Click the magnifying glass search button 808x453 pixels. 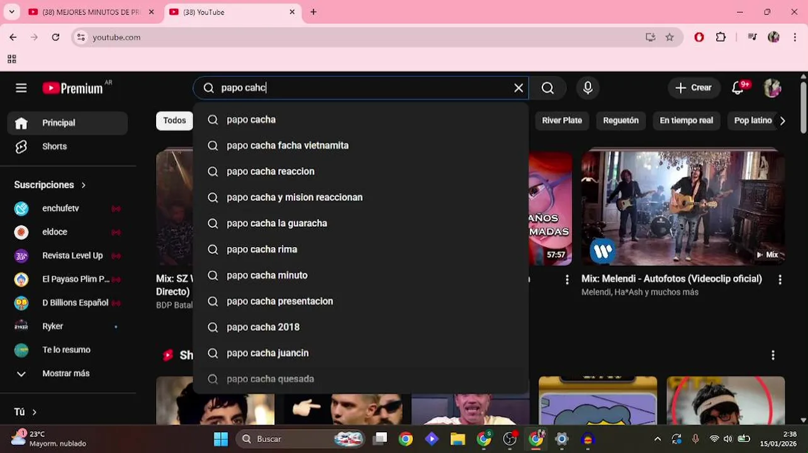(547, 88)
